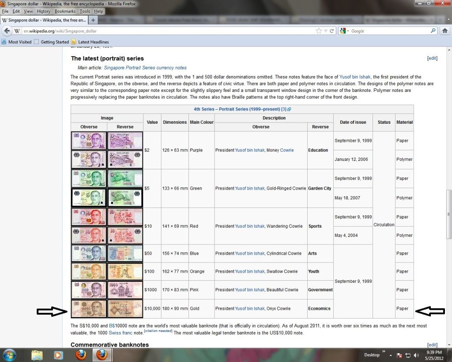Open $1000 note obverse image

click(89, 290)
